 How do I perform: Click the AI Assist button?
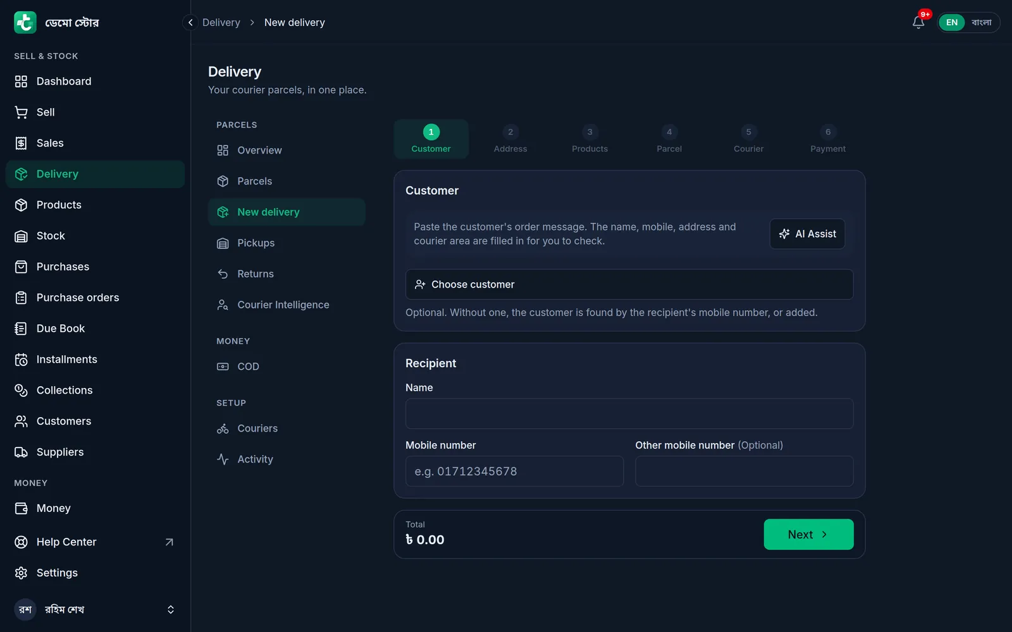point(808,234)
